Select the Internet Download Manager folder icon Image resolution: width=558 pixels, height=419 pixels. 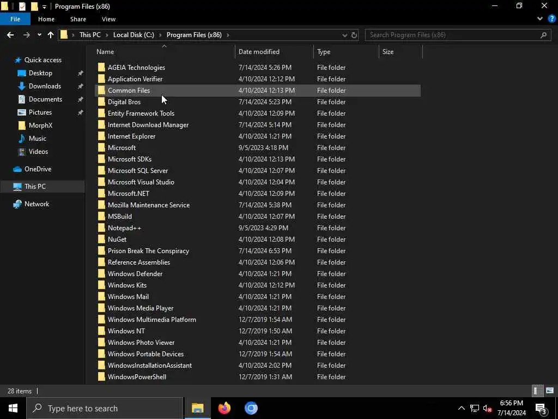coord(101,125)
